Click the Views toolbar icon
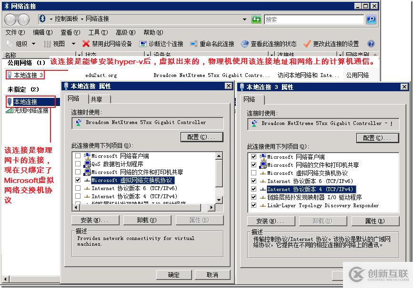 (47, 44)
